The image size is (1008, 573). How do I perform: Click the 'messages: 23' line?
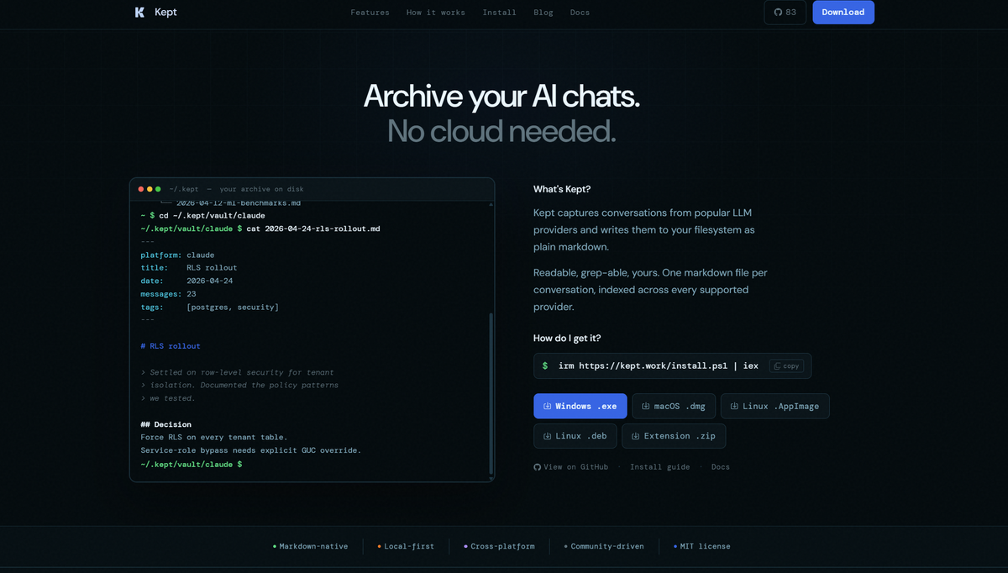(168, 294)
